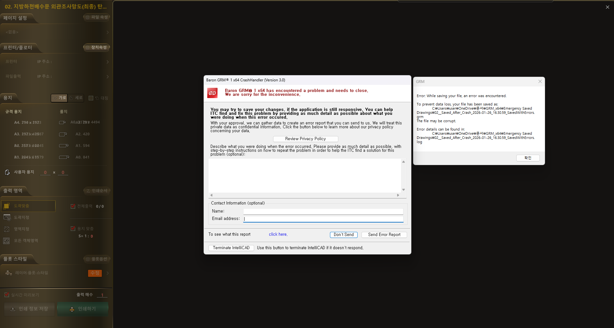The image size is (614, 328).
Task: Click the Baron GRM crash logo icon
Action: (212, 93)
